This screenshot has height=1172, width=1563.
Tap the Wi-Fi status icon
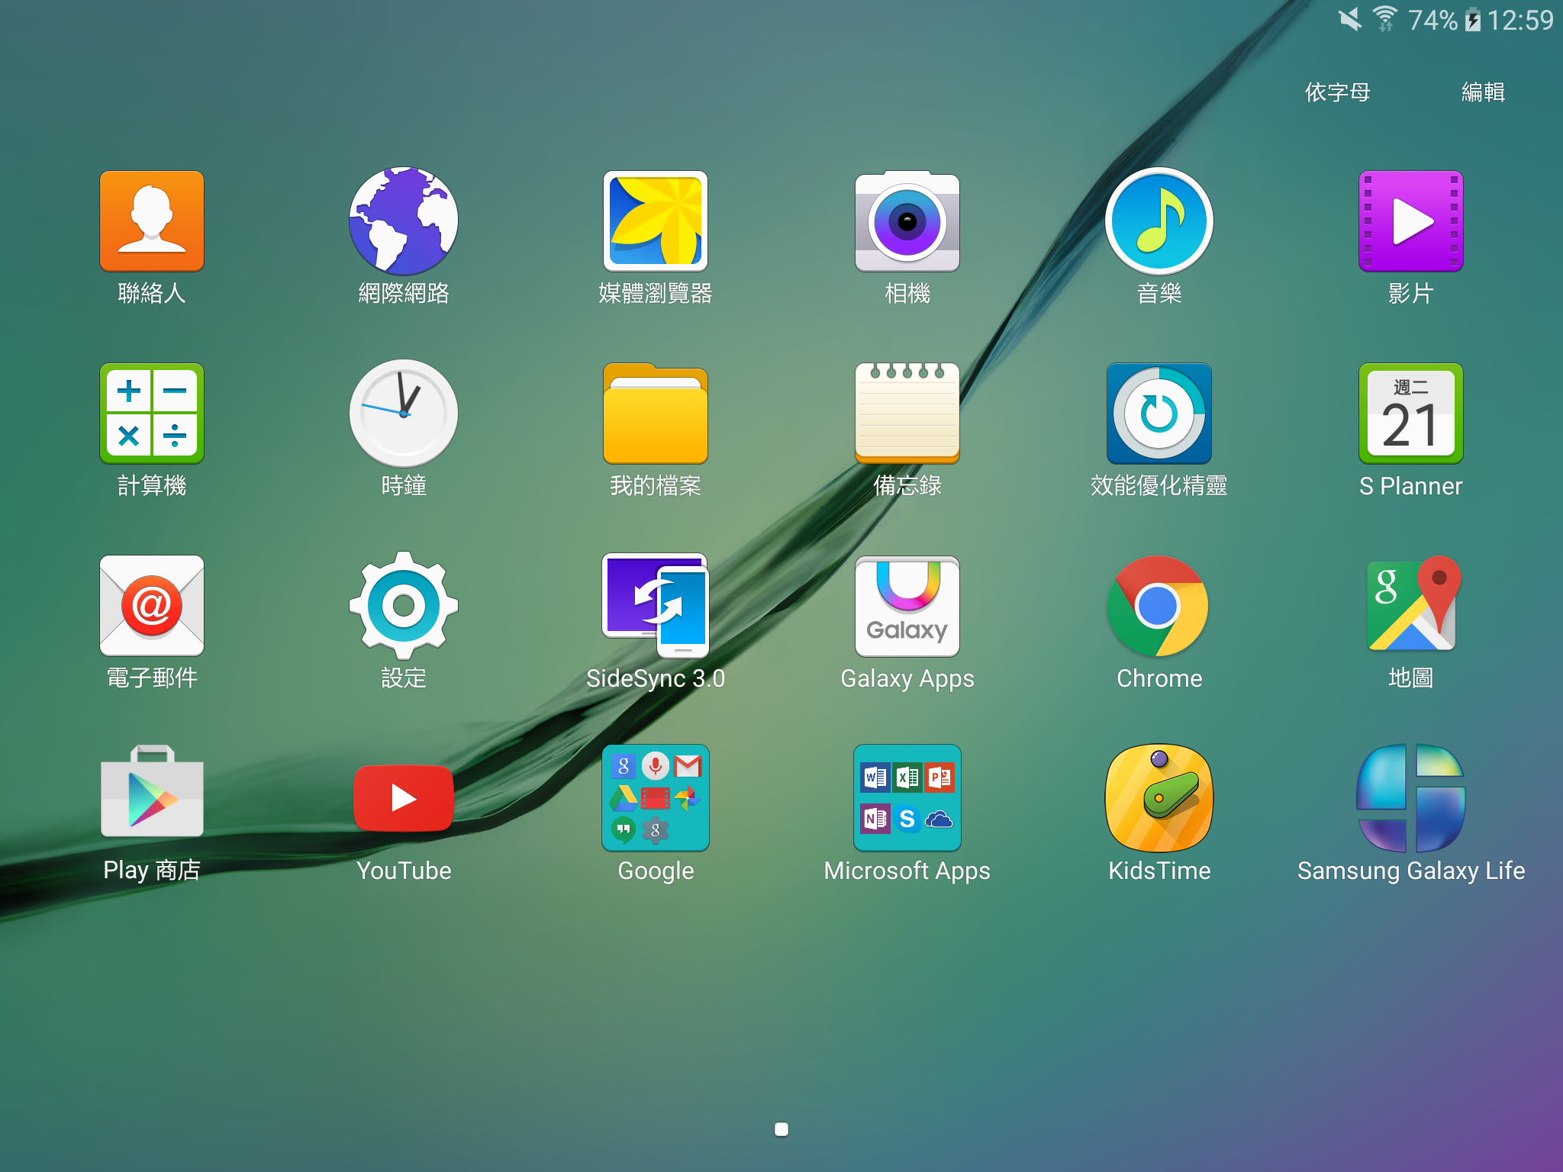(1385, 19)
